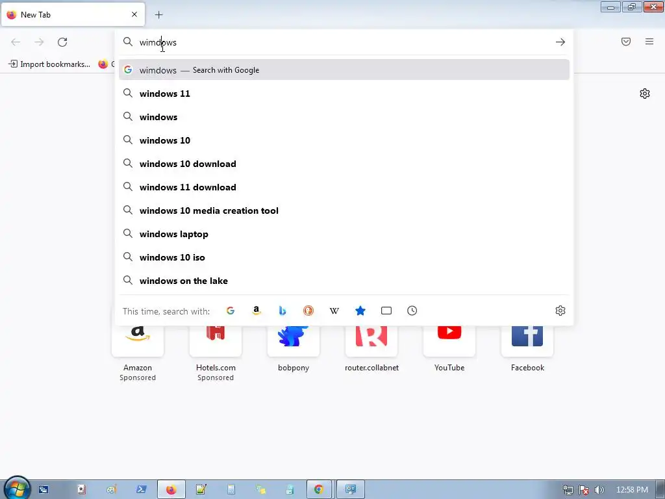Image resolution: width=665 pixels, height=499 pixels.
Task: Open the Firefox hamburger menu
Action: [x=649, y=42]
